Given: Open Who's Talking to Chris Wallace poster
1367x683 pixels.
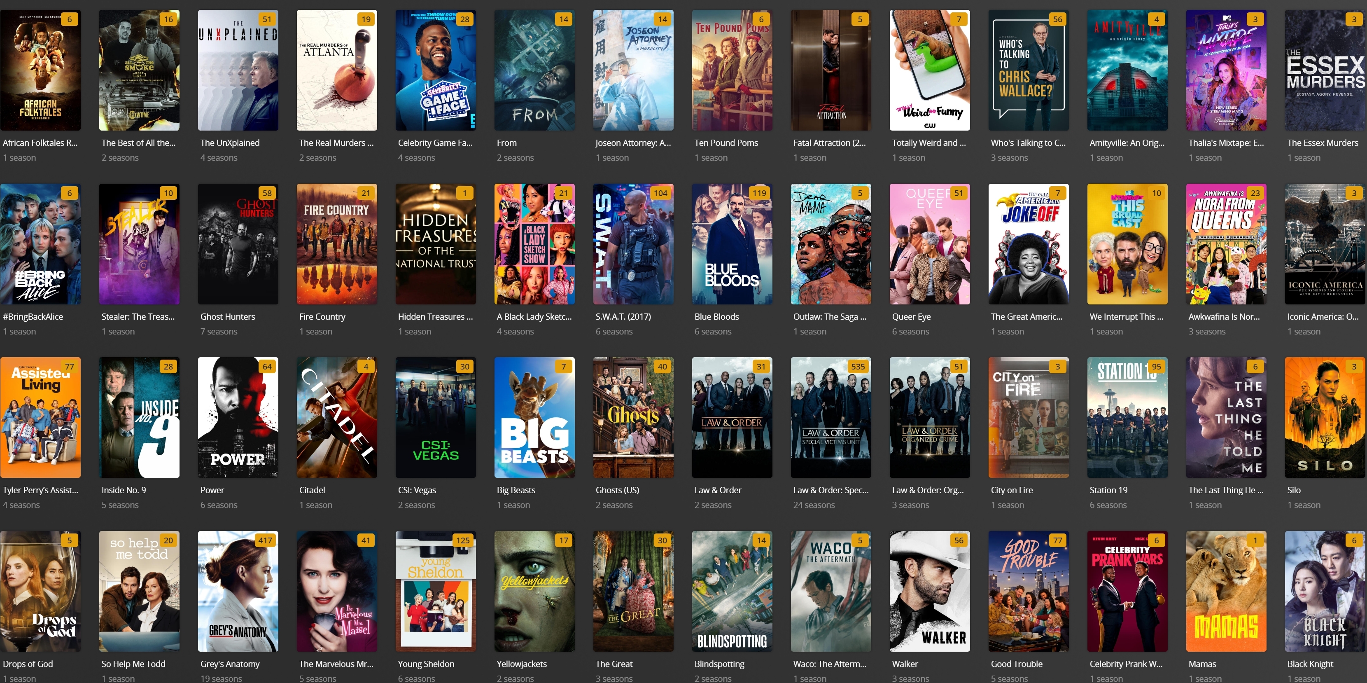Looking at the screenshot, I should pos(1029,70).
